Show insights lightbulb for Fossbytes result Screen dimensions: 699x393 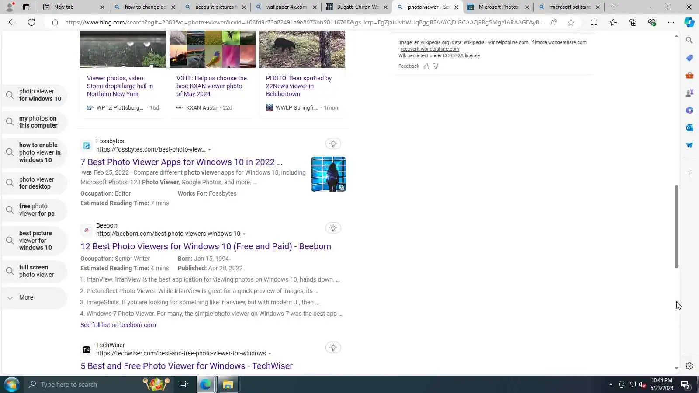[x=333, y=144]
